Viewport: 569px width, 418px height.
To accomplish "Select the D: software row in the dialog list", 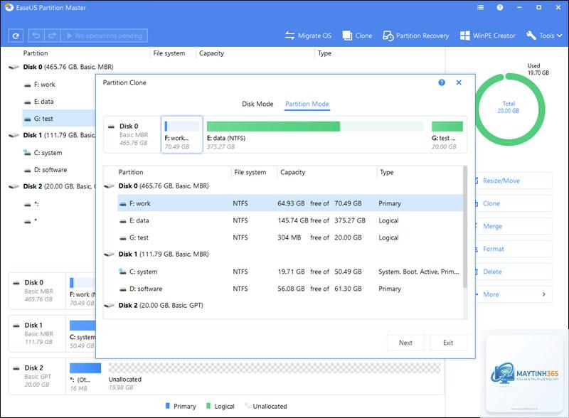I will [290, 289].
